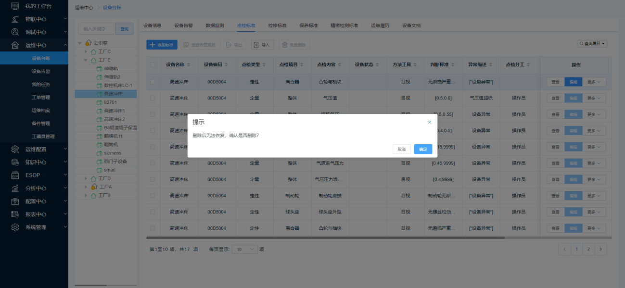Go to page 2 in pagination
The width and height of the screenshot is (625, 288).
point(588,249)
